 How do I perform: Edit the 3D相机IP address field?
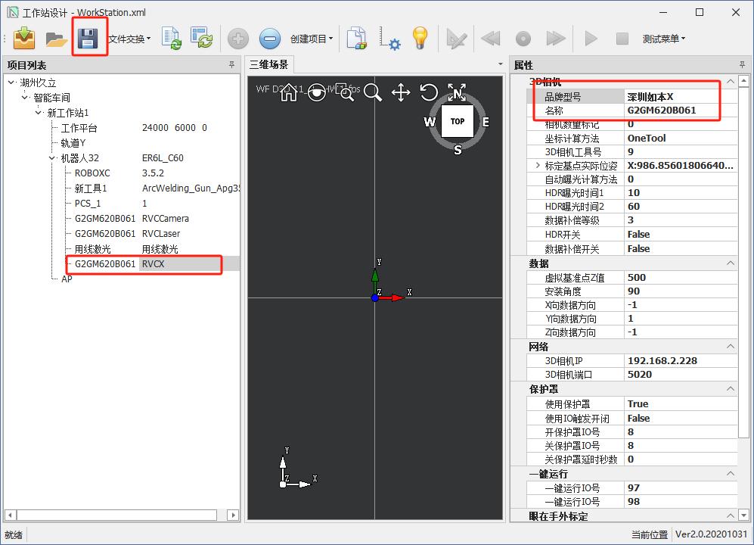(x=677, y=361)
